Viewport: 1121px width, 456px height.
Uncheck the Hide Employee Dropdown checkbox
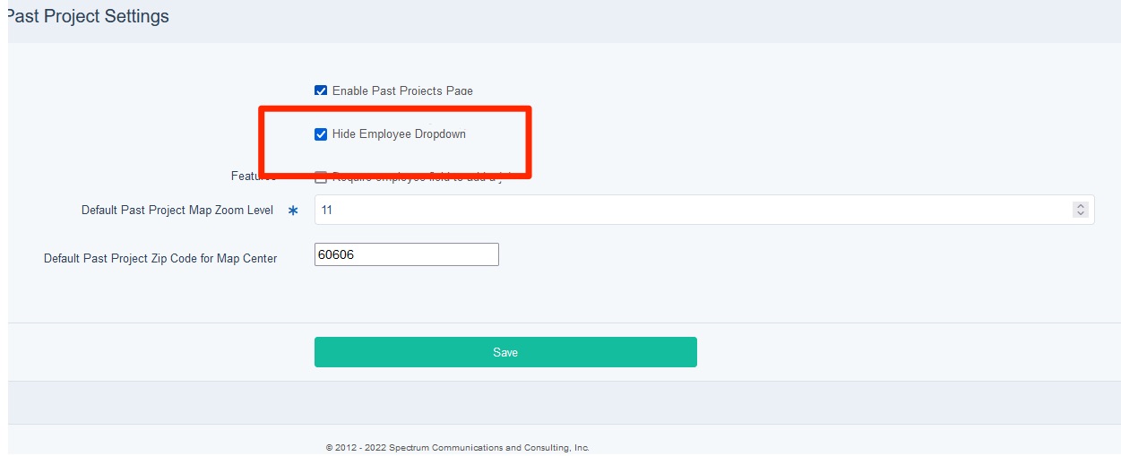coord(321,134)
